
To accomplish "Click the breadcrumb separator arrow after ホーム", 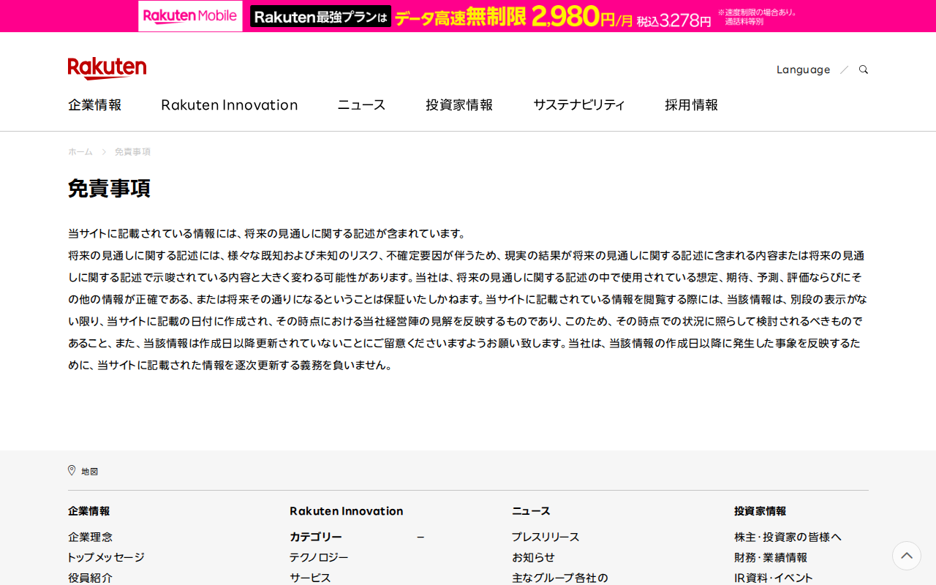I will [x=102, y=151].
